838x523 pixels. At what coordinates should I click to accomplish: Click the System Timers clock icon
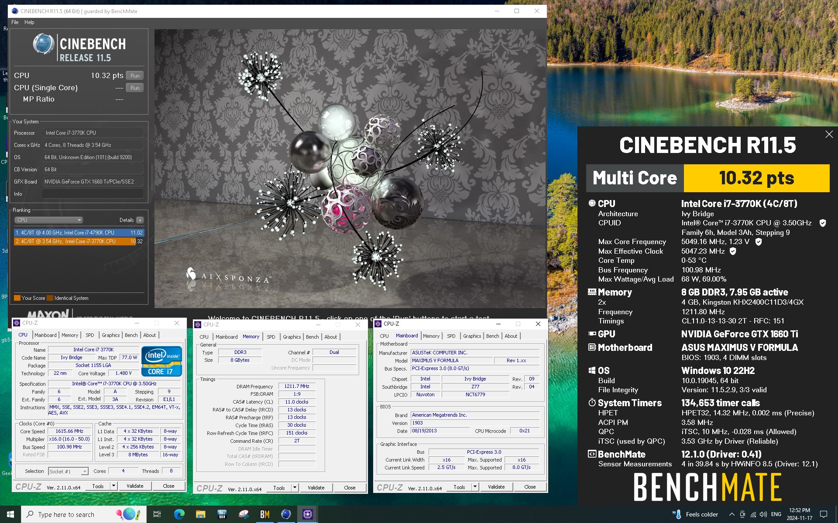click(592, 402)
